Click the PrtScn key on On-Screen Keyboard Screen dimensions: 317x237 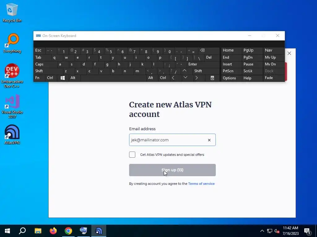tap(231, 71)
